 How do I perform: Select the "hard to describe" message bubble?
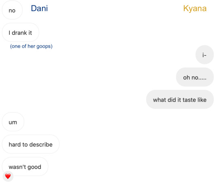click(x=31, y=144)
